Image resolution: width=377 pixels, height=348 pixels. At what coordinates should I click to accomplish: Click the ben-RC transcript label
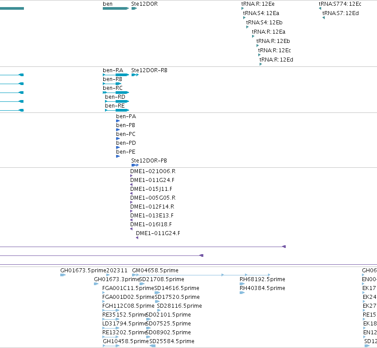click(x=113, y=88)
